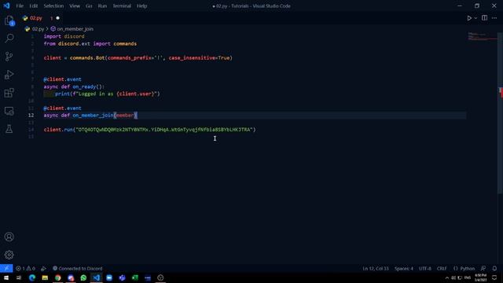The image size is (503, 283).
Task: Open the Source Control view
Action: [x=9, y=57]
